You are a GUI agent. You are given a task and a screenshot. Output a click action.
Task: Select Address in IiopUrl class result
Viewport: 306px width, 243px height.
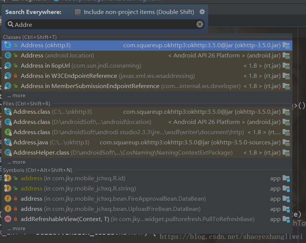pos(45,66)
